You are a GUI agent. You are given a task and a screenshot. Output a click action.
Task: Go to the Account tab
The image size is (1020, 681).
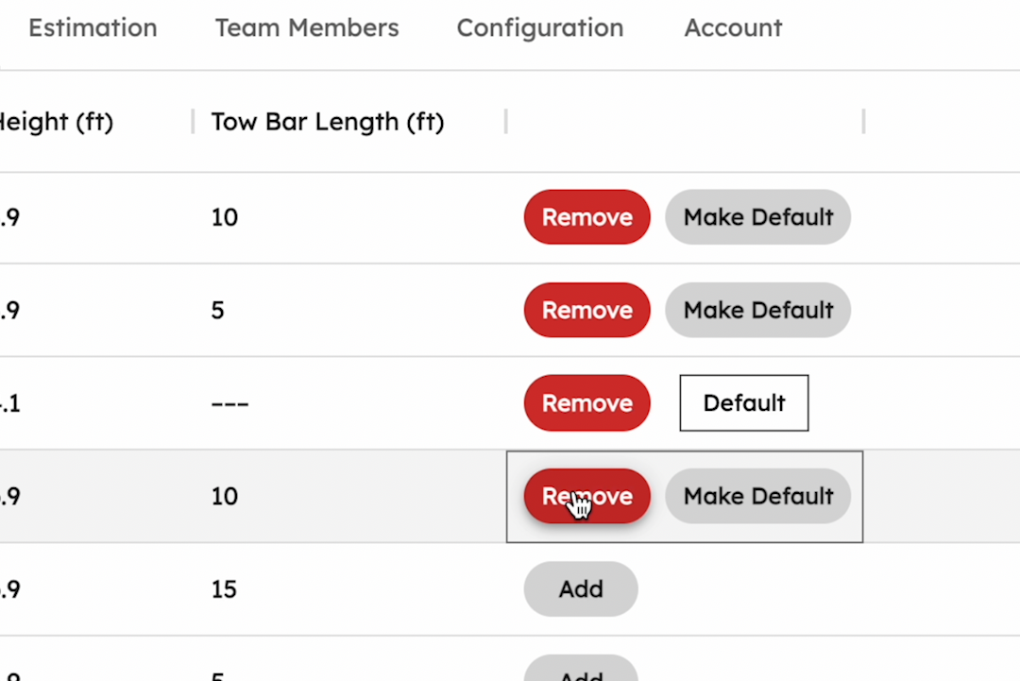(733, 28)
